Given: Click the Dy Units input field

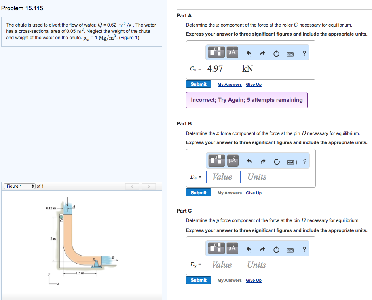Looking at the screenshot, I should click(257, 265).
